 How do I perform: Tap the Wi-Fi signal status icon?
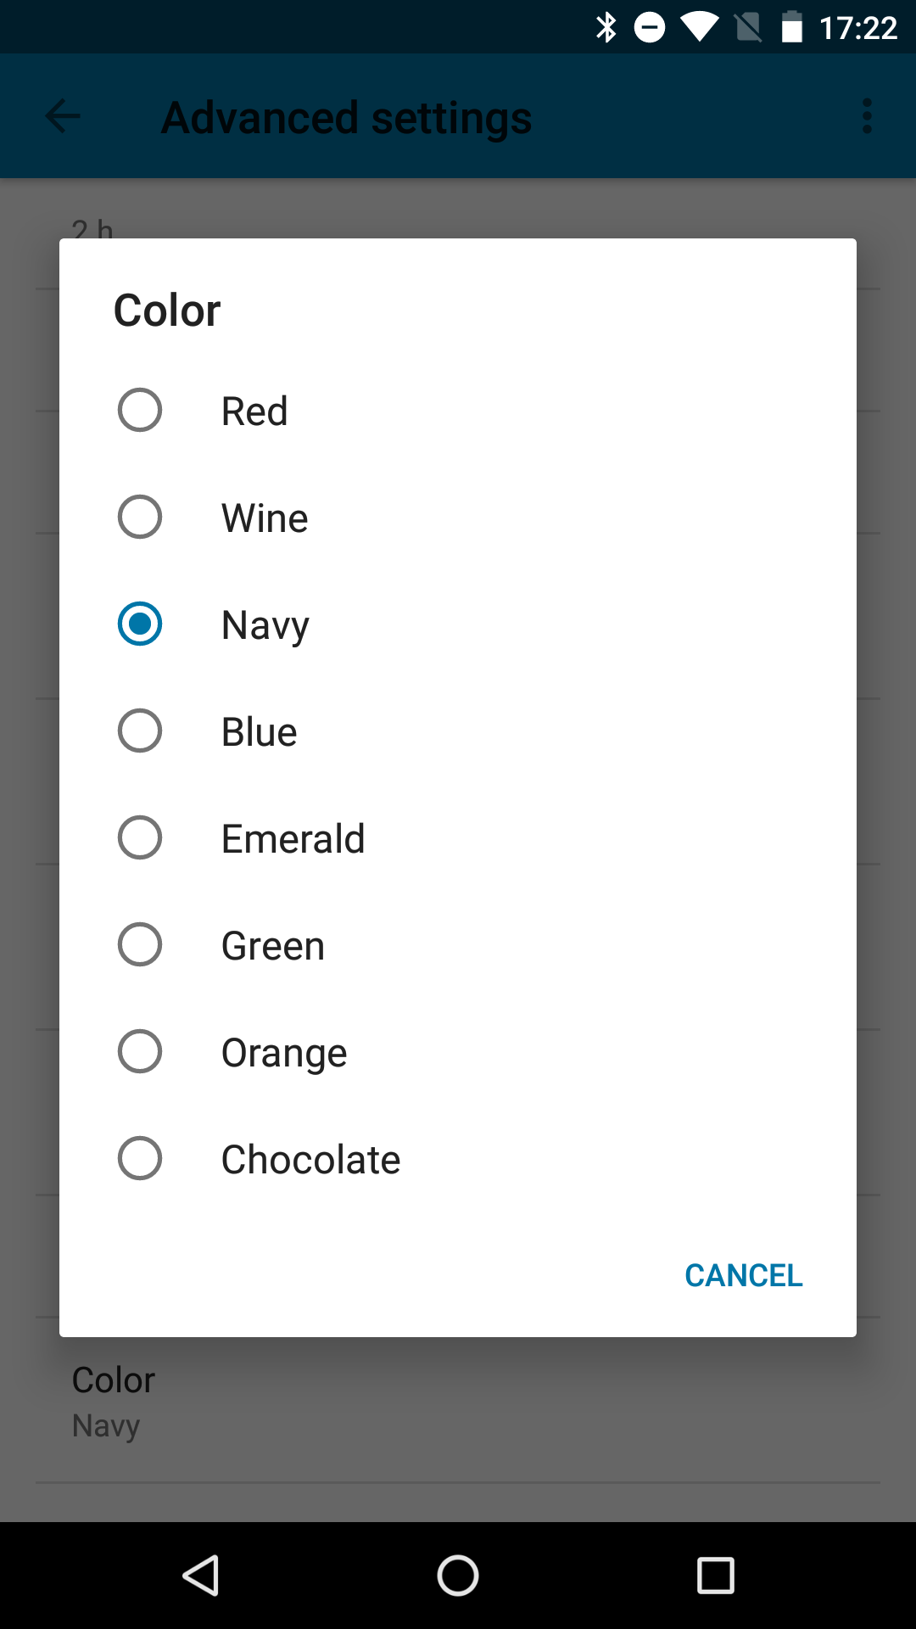pos(698,28)
